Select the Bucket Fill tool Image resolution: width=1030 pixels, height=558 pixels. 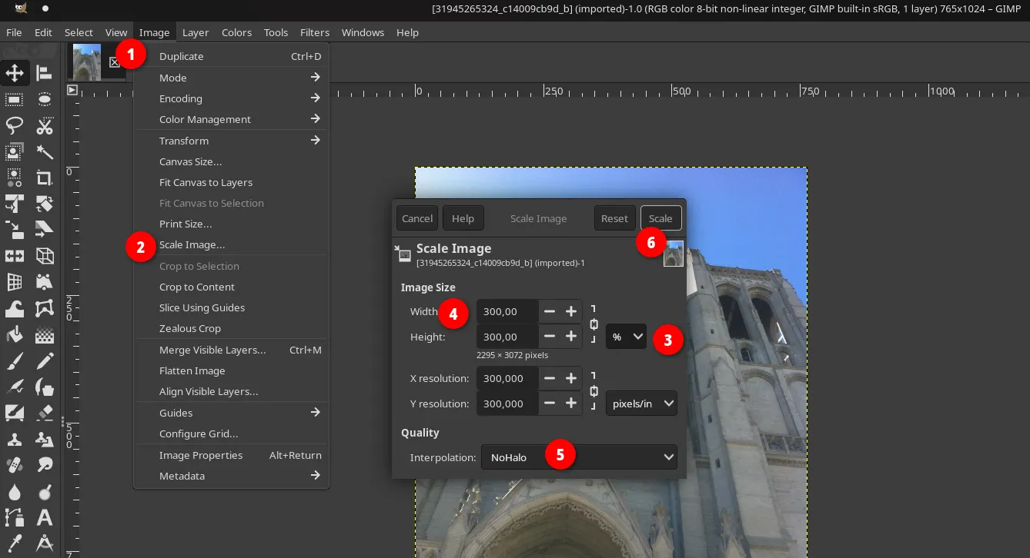[14, 334]
